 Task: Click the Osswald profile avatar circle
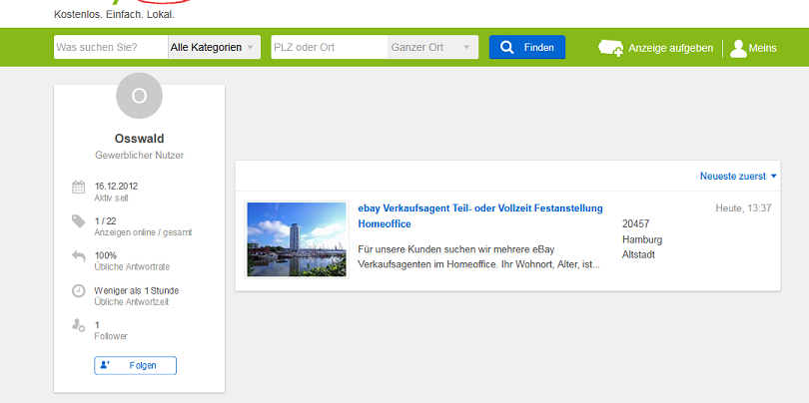139,96
